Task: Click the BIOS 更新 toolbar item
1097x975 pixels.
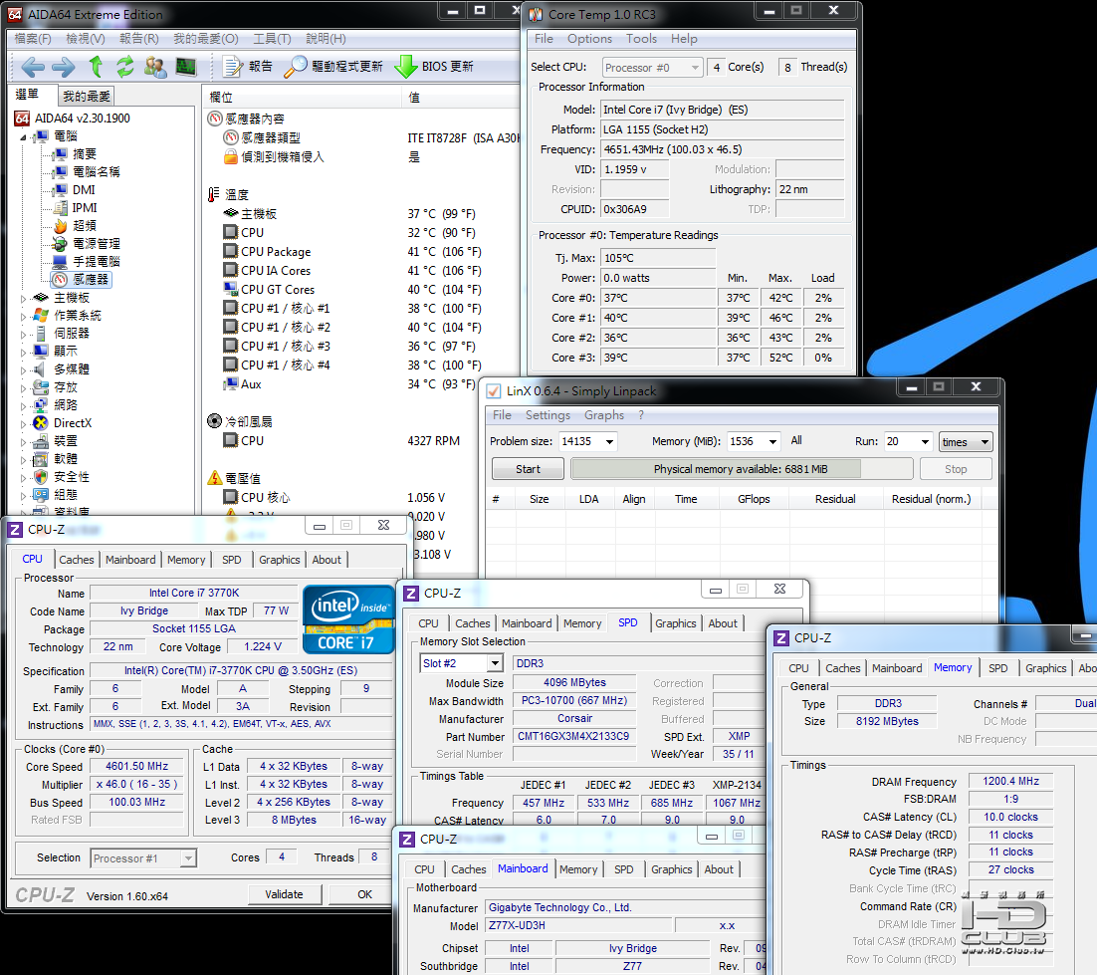Action: pyautogui.click(x=434, y=67)
